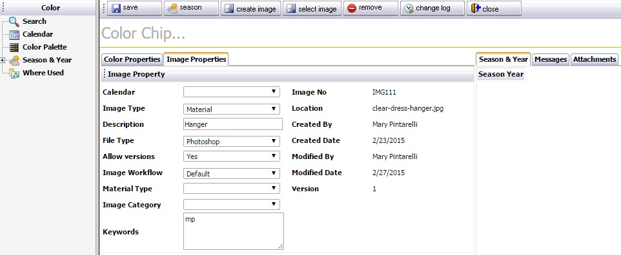Click the remove button label
621x255 pixels.
coord(371,8)
